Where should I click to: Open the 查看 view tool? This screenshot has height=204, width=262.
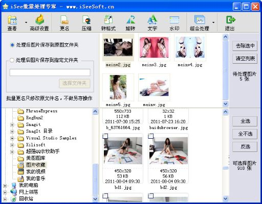[12, 23]
